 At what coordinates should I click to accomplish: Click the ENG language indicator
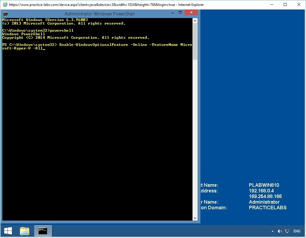(x=297, y=231)
